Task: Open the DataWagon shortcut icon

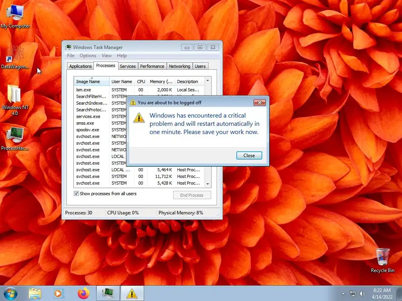Action: pos(15,58)
